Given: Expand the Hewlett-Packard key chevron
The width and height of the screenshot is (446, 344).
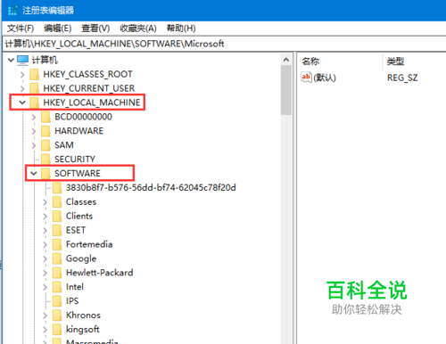Looking at the screenshot, I should pyautogui.click(x=45, y=273).
